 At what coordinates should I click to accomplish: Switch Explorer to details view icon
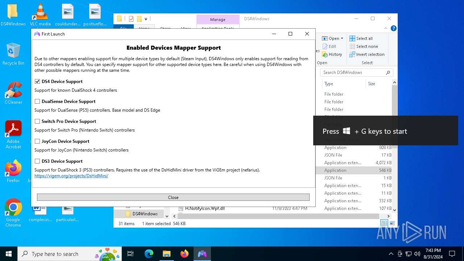click(x=384, y=223)
